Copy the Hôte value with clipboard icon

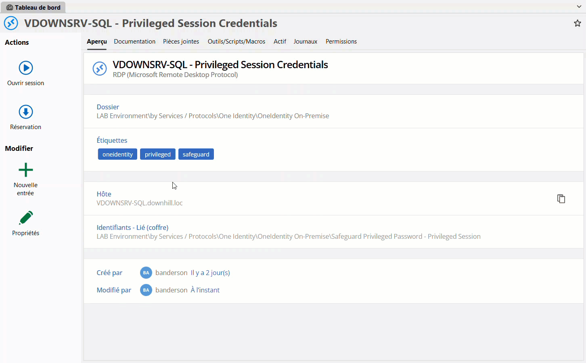[561, 198]
